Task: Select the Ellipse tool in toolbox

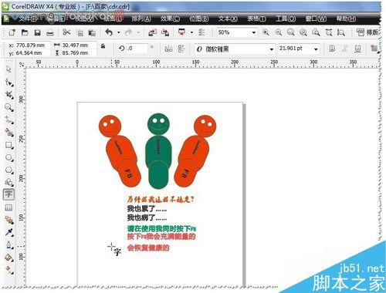Action: [x=9, y=158]
